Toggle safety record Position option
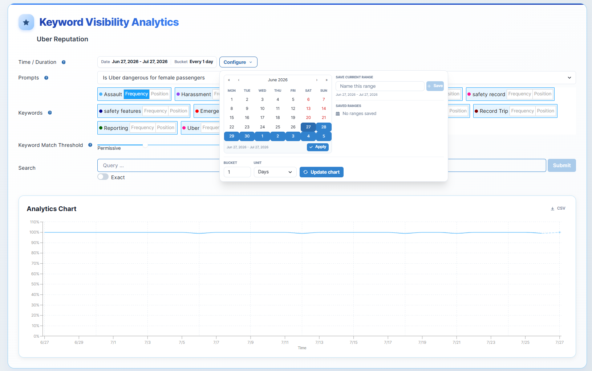592x371 pixels. click(543, 94)
